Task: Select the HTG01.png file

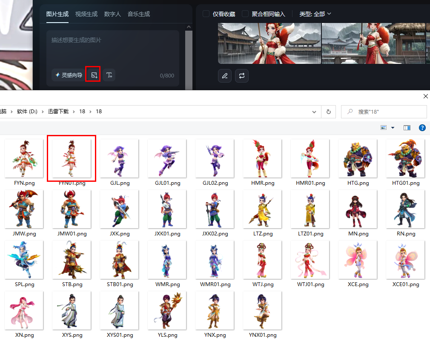Action: coord(406,163)
